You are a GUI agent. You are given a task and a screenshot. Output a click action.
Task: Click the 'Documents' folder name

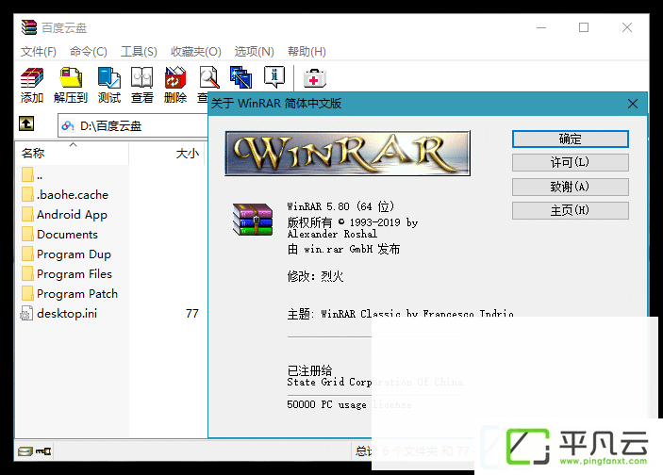pos(67,235)
